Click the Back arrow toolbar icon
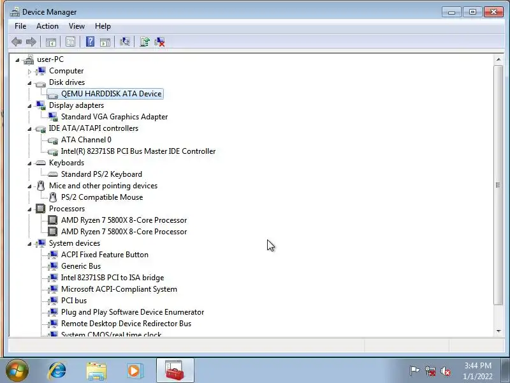510x383 pixels. point(17,41)
